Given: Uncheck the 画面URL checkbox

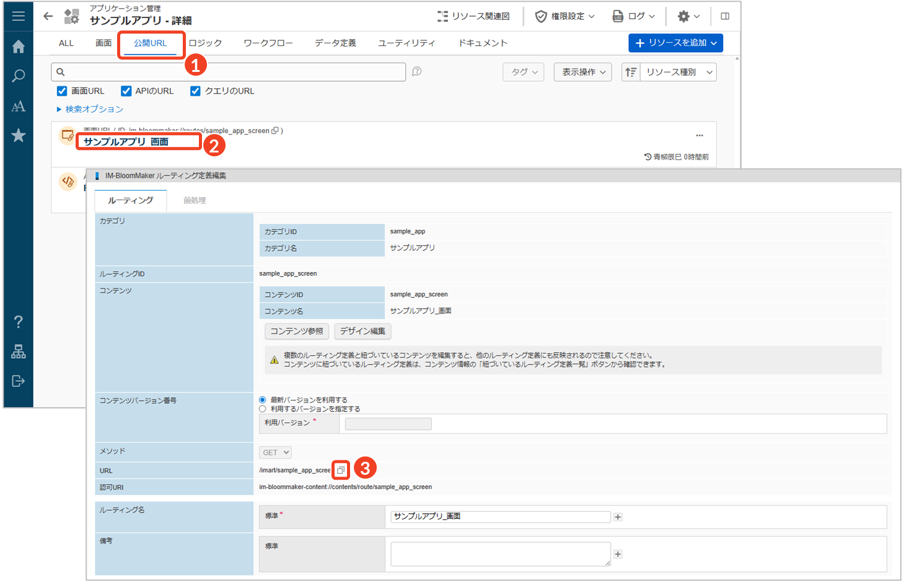Looking at the screenshot, I should pyautogui.click(x=62, y=91).
